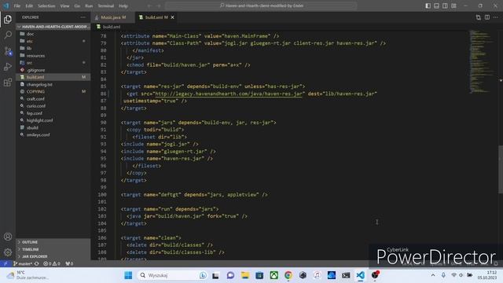Open the Help menu
This screenshot has width=503, height=283.
click(123, 6)
